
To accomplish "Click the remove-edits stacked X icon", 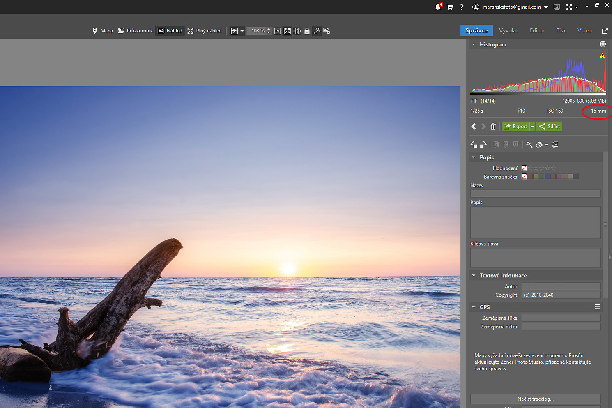I will click(x=506, y=145).
